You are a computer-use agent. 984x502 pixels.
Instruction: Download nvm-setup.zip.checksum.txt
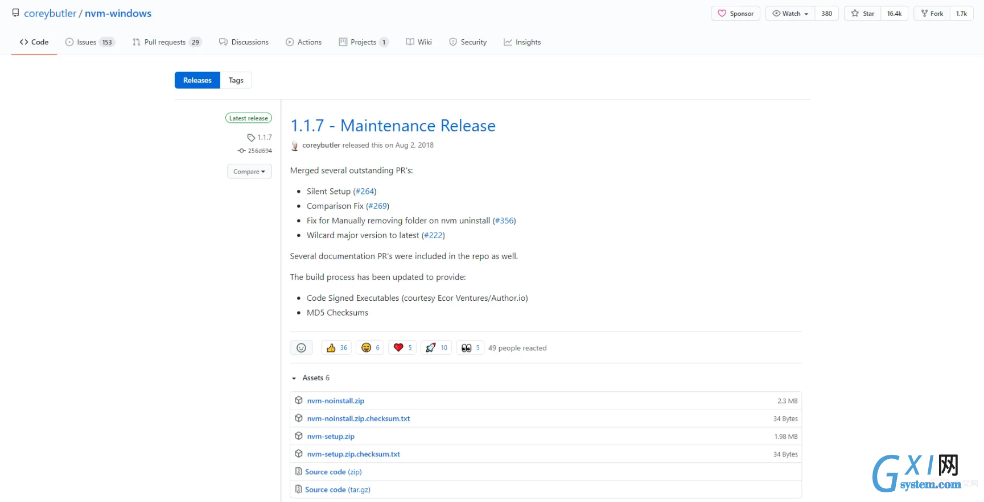point(353,454)
